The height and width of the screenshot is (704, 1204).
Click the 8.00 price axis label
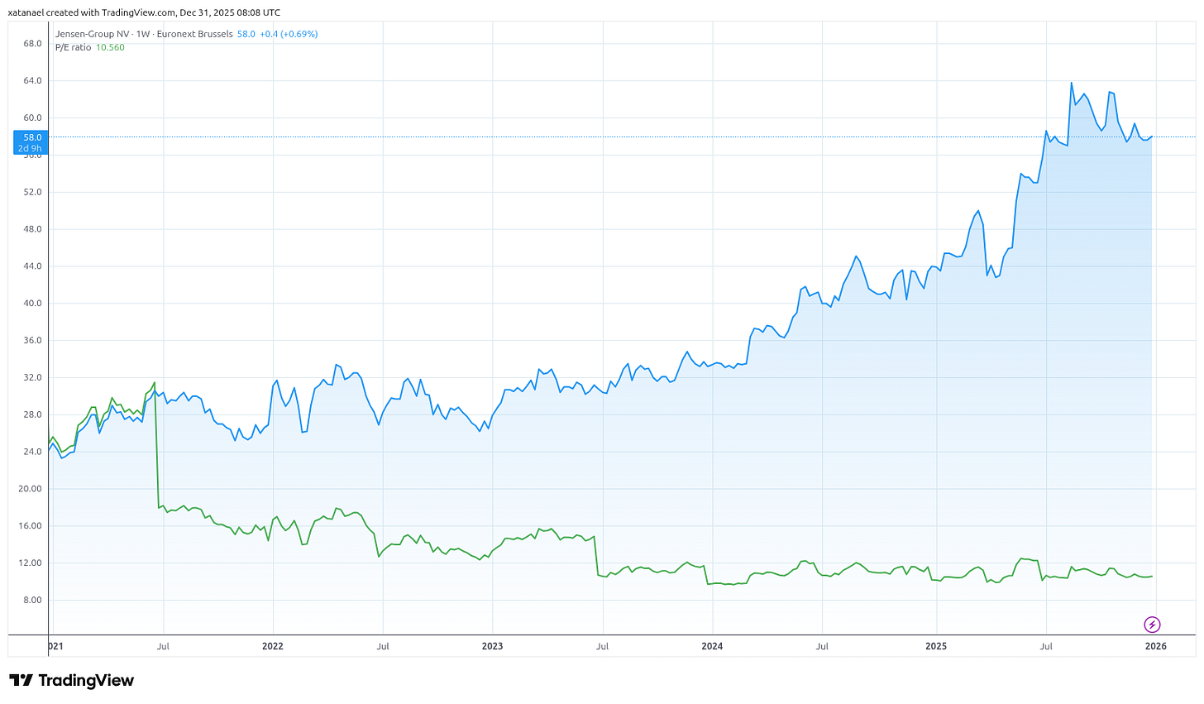click(32, 601)
